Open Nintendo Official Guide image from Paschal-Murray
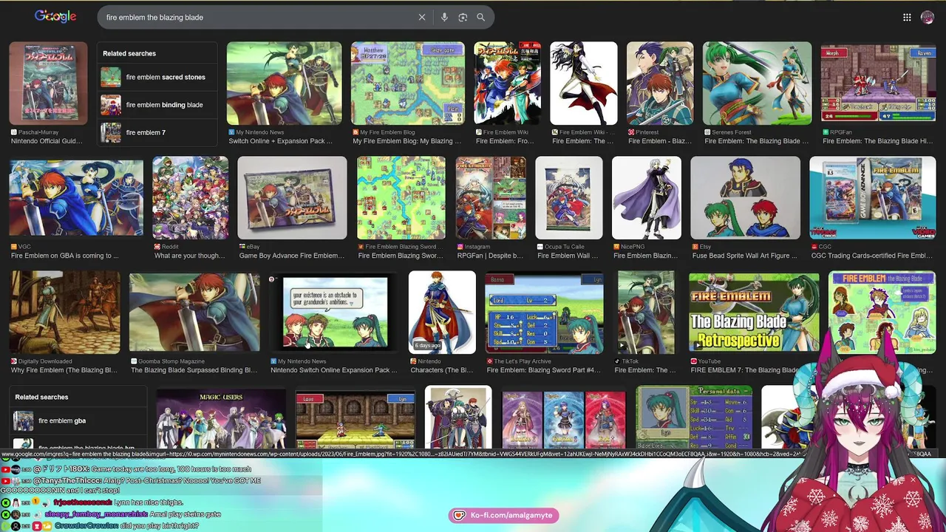Viewport: 946px width, 532px height. click(x=48, y=83)
